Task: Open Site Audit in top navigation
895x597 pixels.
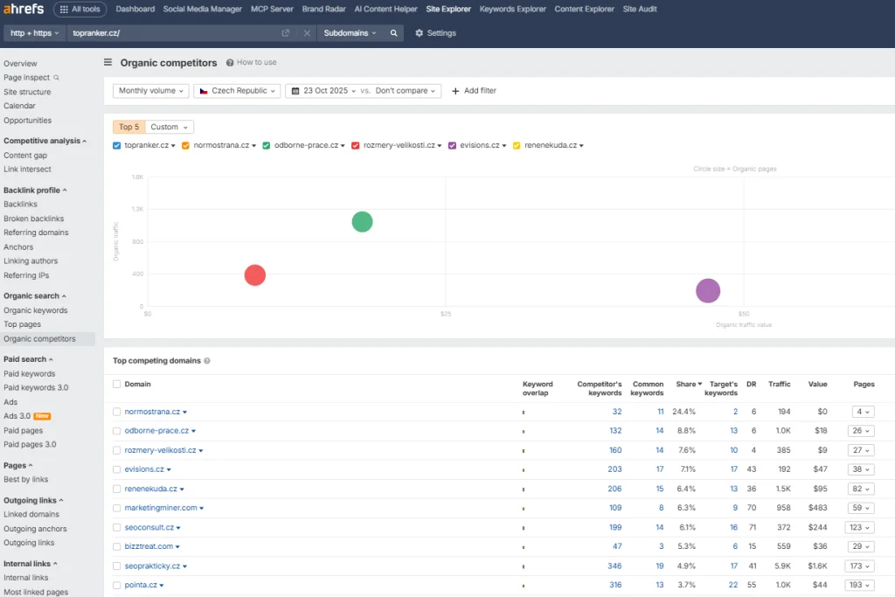Action: click(x=640, y=9)
